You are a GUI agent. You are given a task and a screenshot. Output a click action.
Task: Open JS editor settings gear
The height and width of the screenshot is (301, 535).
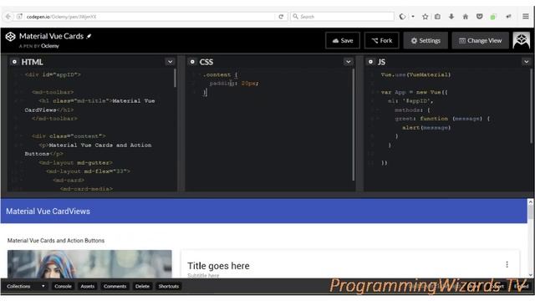(x=370, y=62)
